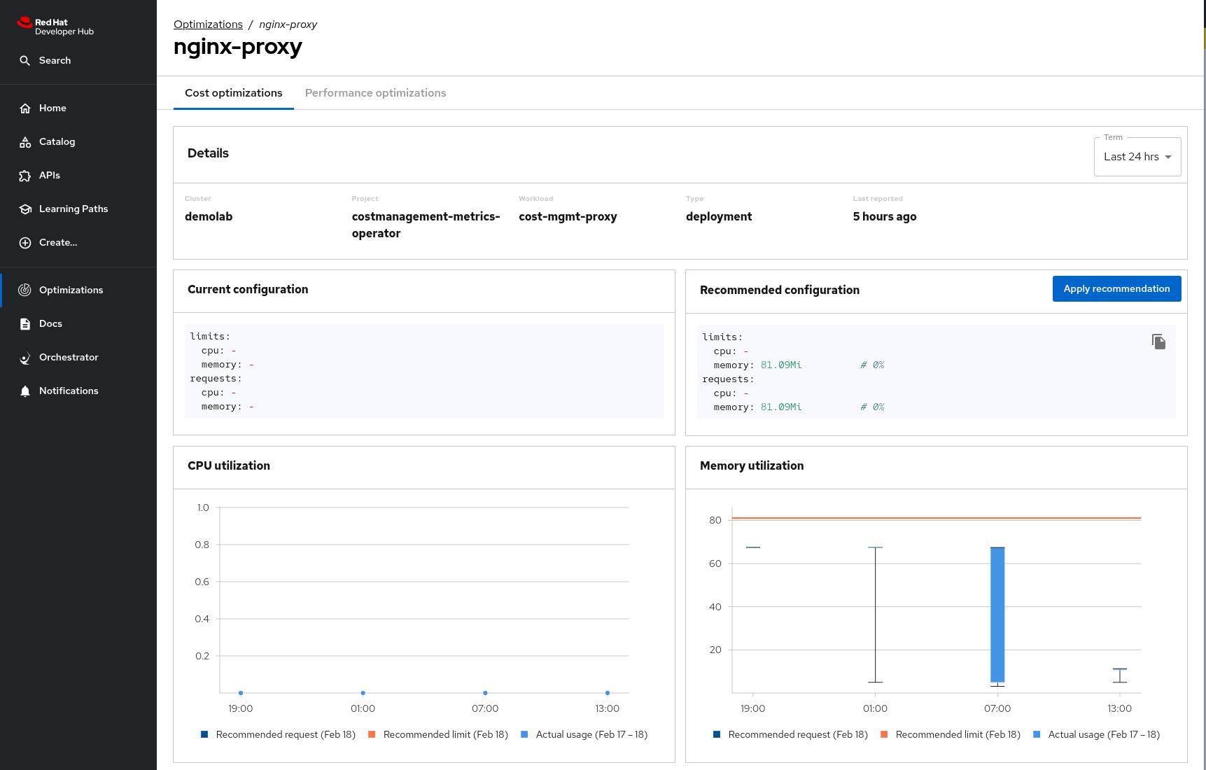
Task: Open the Optimizations item in the sidebar
Action: pos(71,290)
